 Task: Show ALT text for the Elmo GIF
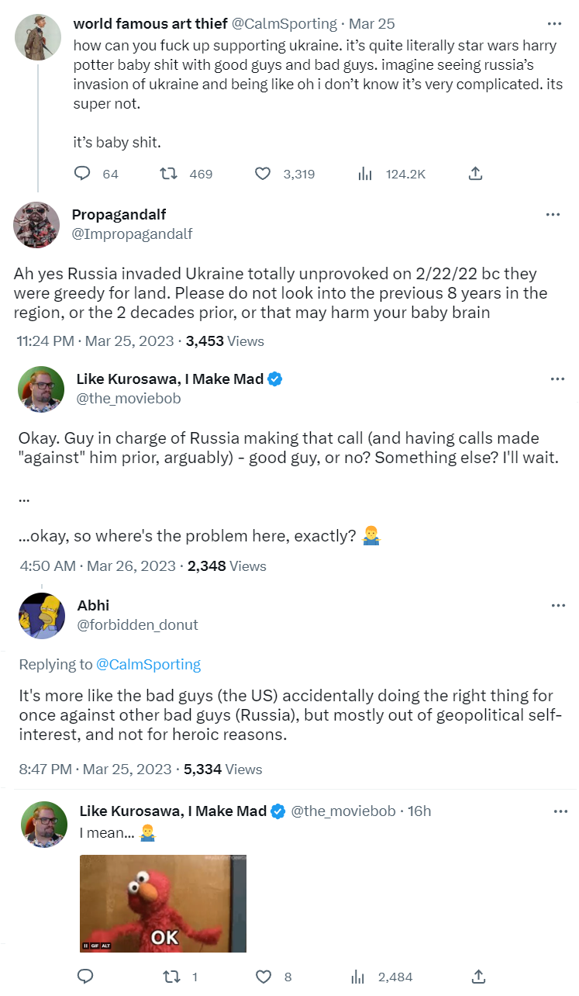click(106, 946)
